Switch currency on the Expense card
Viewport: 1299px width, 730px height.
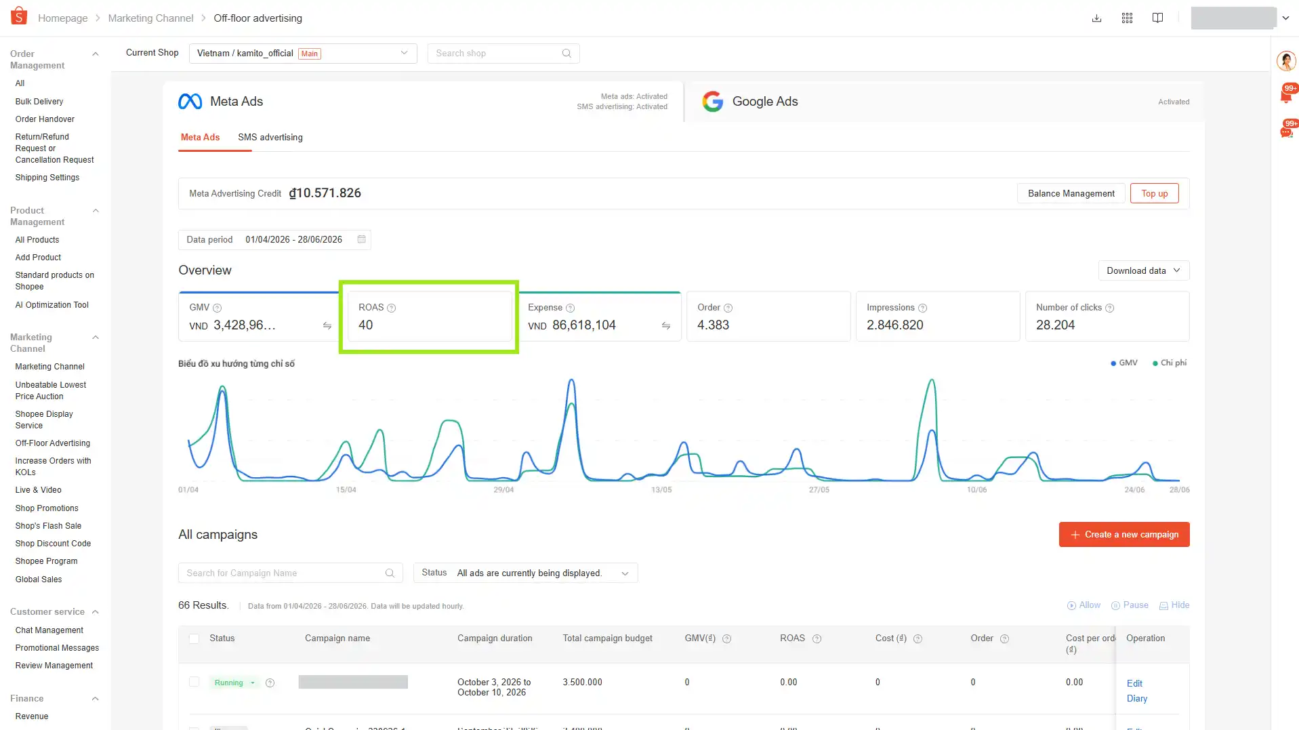click(x=666, y=326)
